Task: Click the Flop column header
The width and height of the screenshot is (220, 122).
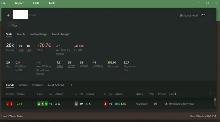Action: 40,94
